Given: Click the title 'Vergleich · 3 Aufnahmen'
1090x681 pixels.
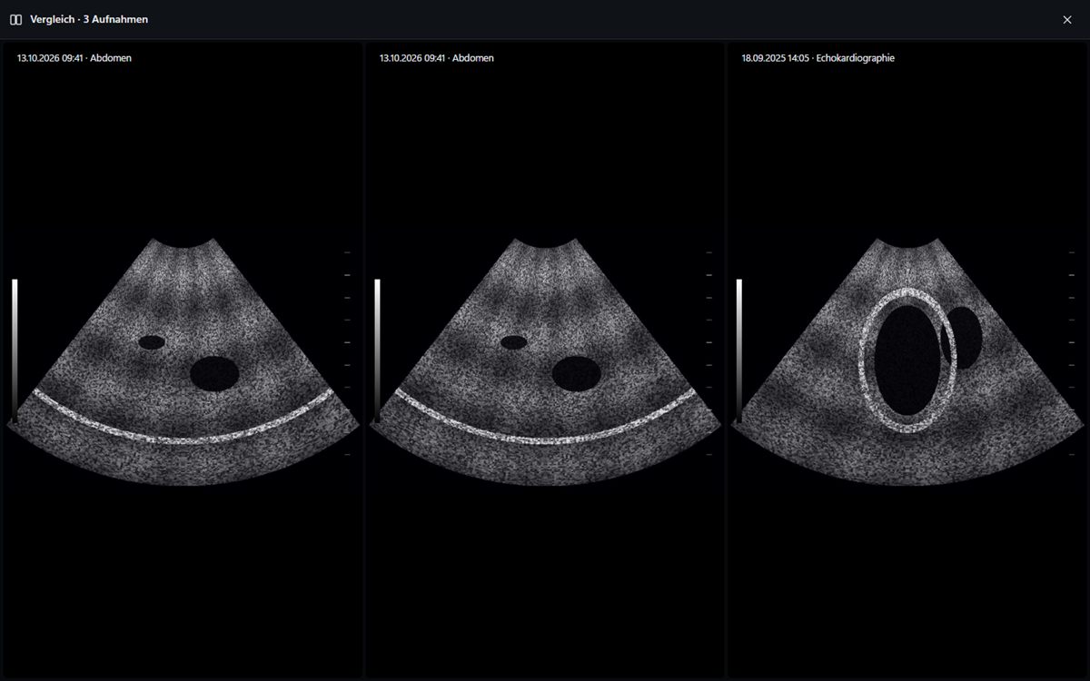Looking at the screenshot, I should [89, 19].
